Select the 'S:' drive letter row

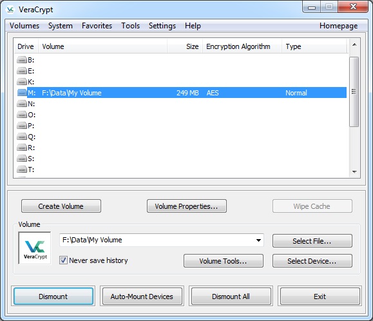(x=182, y=159)
